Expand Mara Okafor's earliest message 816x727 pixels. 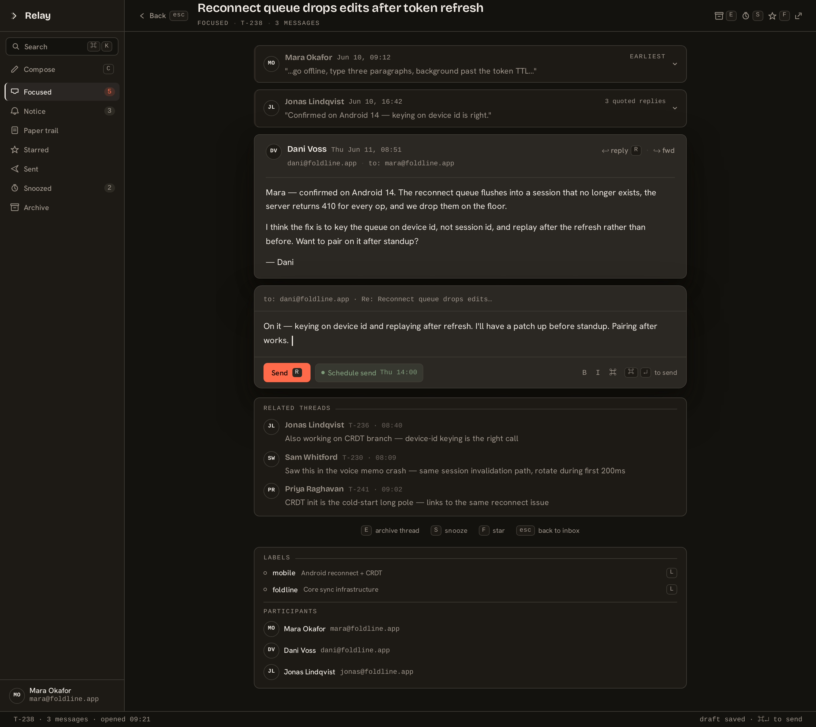[x=470, y=64]
